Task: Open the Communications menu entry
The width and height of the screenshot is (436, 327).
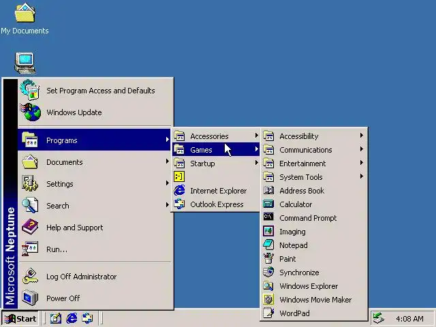Action: click(x=313, y=150)
